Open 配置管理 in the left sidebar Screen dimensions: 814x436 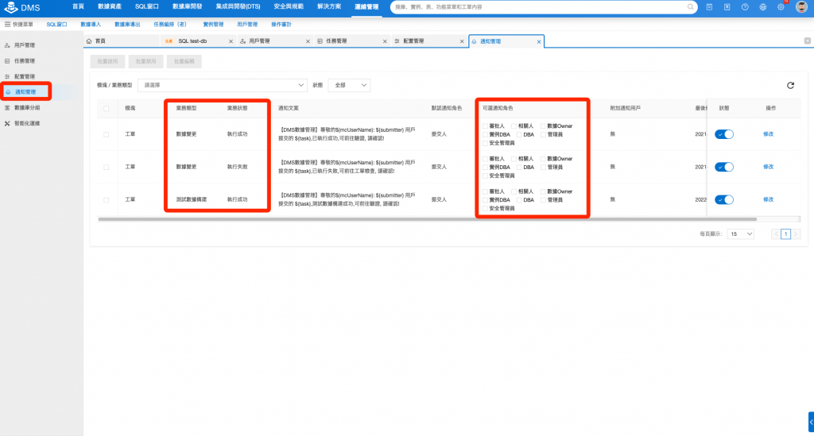(25, 76)
